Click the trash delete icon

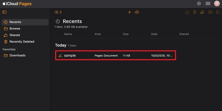point(195,12)
